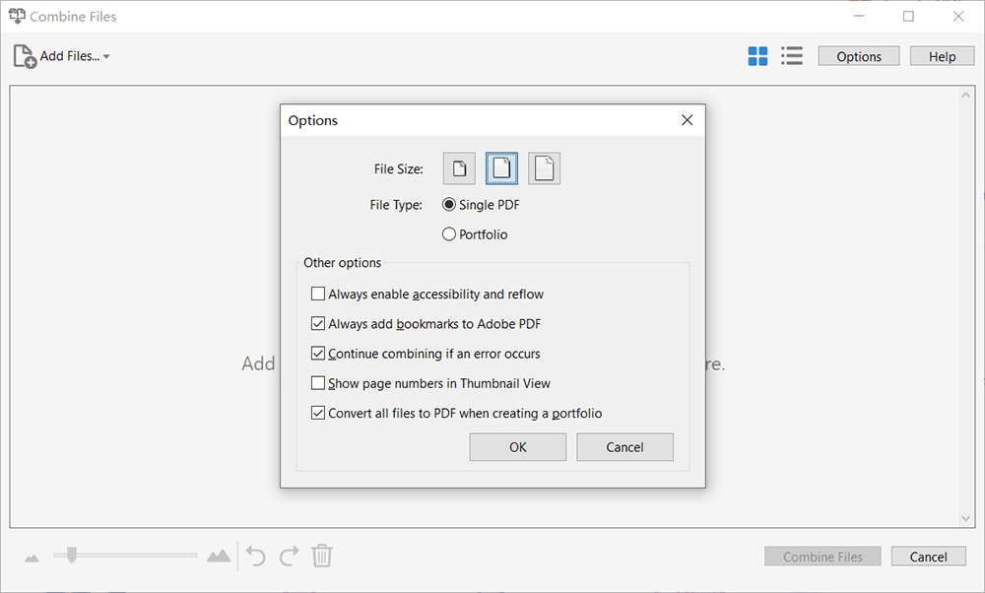Click the large mountain zoom-in icon
The width and height of the screenshot is (985, 593).
219,557
